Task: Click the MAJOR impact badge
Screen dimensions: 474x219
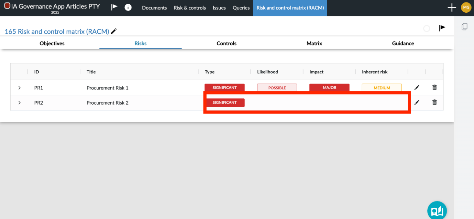Action: (x=329, y=87)
